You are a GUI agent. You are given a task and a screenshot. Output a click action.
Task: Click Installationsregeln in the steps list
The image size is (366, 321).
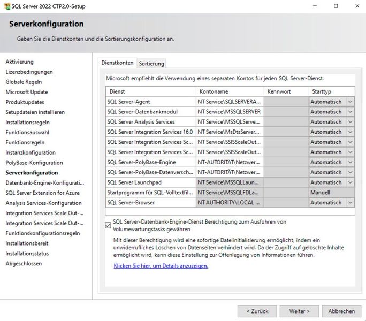coord(27,122)
